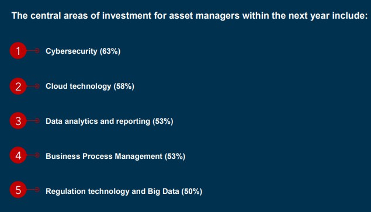Click the red circle numbered 1
The width and height of the screenshot is (371, 212).
tap(18, 51)
